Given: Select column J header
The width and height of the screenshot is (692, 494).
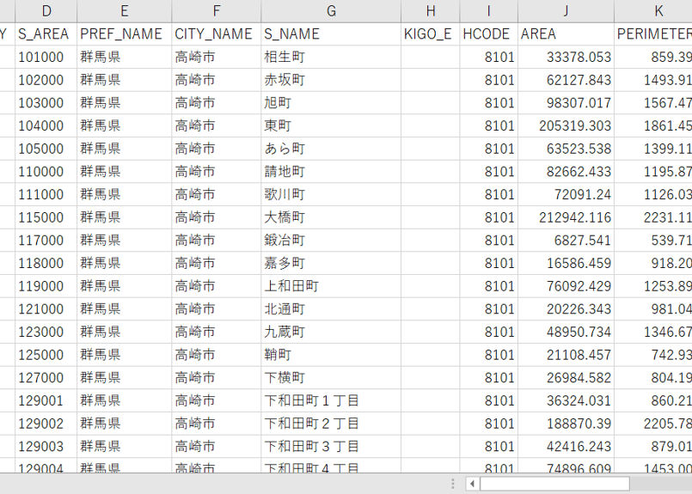Looking at the screenshot, I should click(x=566, y=11).
